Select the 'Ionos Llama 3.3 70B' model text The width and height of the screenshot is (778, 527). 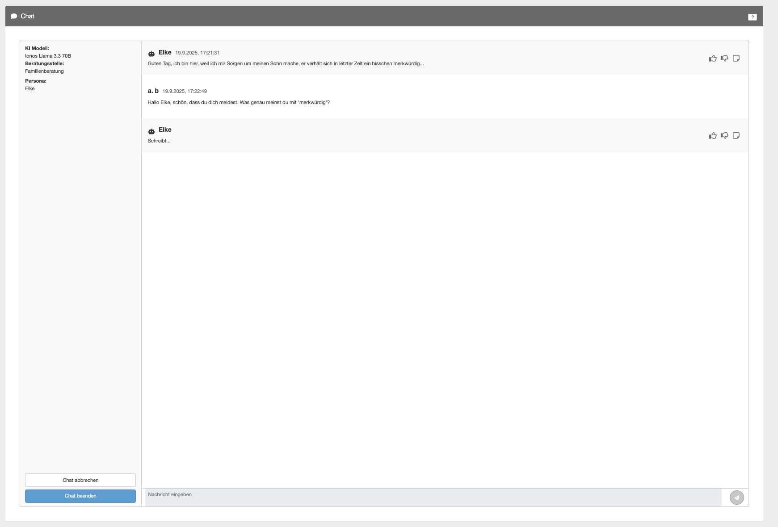click(x=48, y=56)
